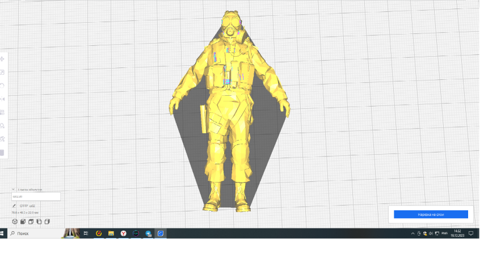Start slicing with the blue Нарезка на слои button
The width and height of the screenshot is (484, 272).
pyautogui.click(x=431, y=214)
